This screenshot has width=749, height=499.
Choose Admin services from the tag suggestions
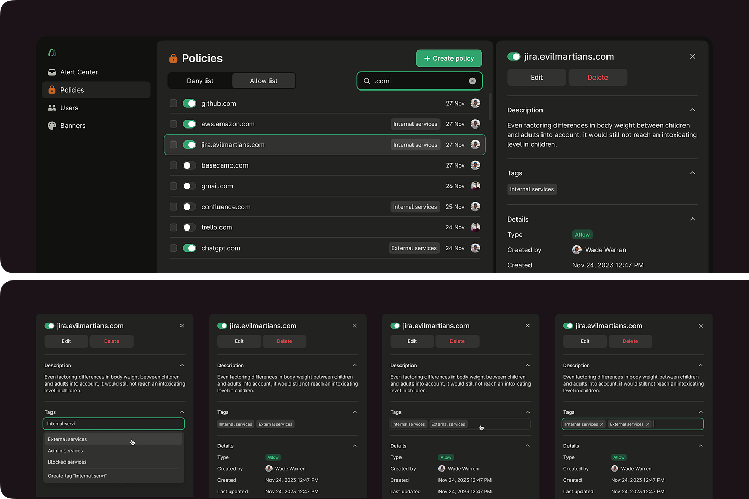coord(113,451)
